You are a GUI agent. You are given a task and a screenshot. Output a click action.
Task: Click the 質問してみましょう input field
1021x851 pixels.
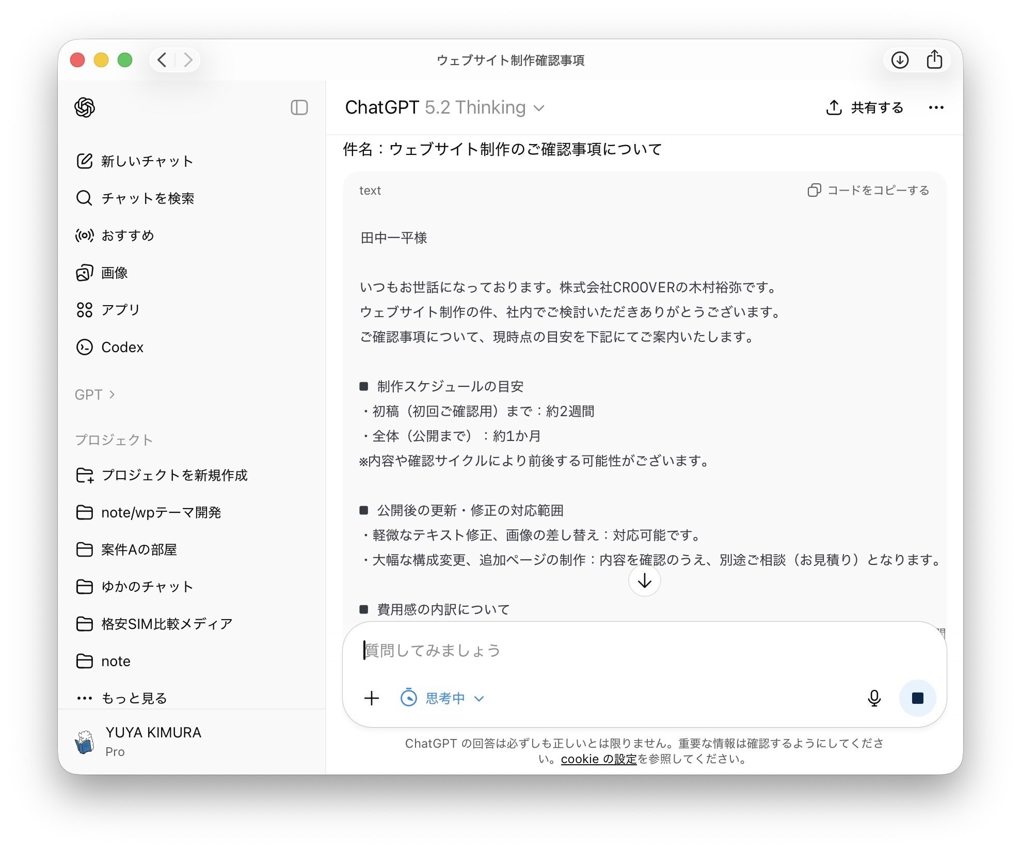click(x=568, y=651)
